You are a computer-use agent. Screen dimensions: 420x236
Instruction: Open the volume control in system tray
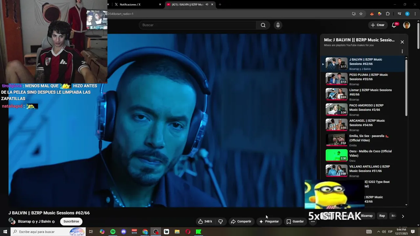coord(384,232)
